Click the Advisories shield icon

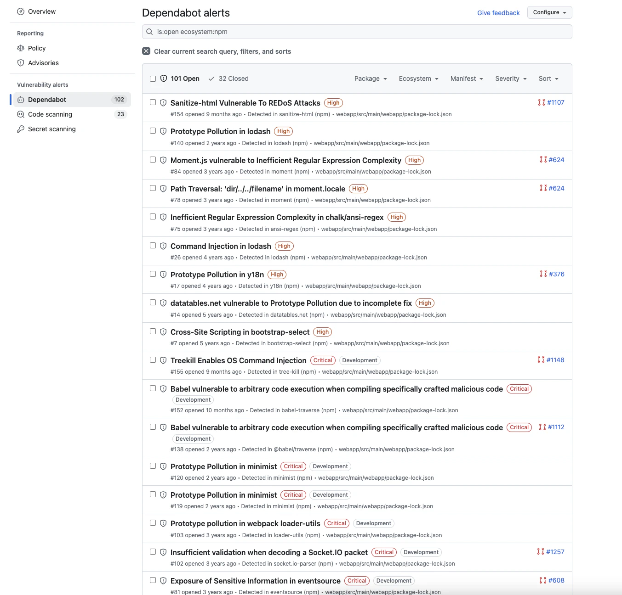[x=21, y=63]
